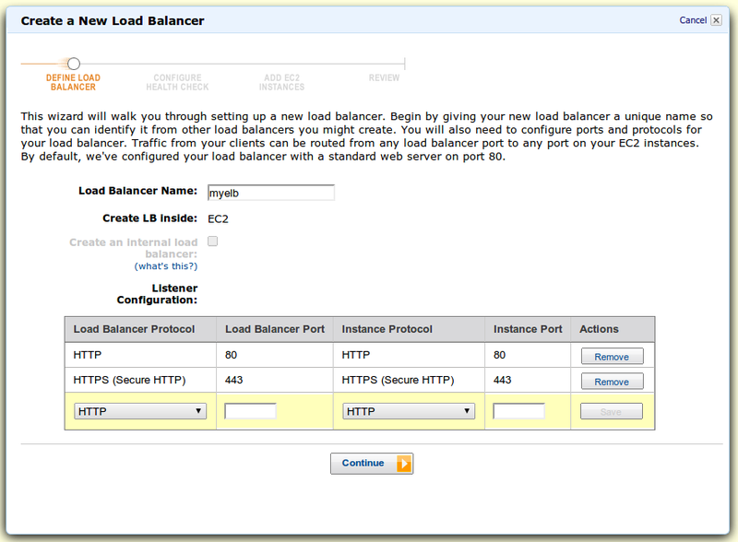Open the Load Balancer Protocol dropdown showing HTTP
The image size is (738, 542).
point(139,410)
